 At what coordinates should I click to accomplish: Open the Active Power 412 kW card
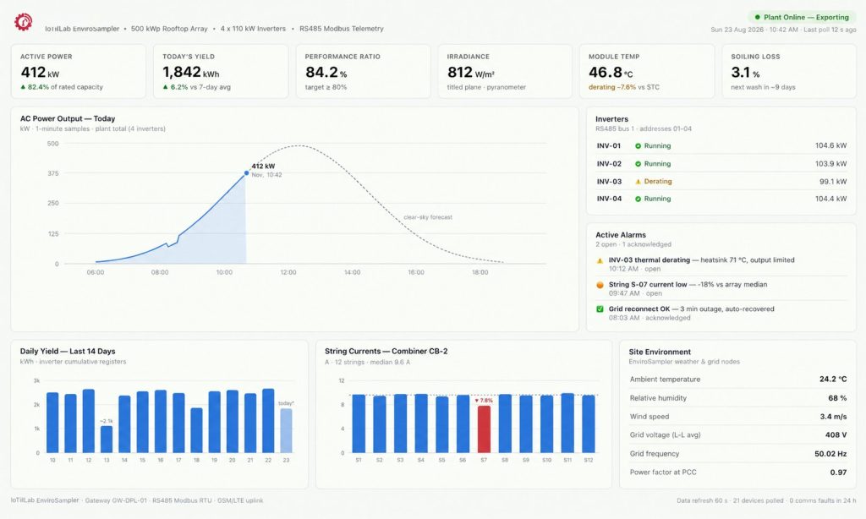pos(79,72)
